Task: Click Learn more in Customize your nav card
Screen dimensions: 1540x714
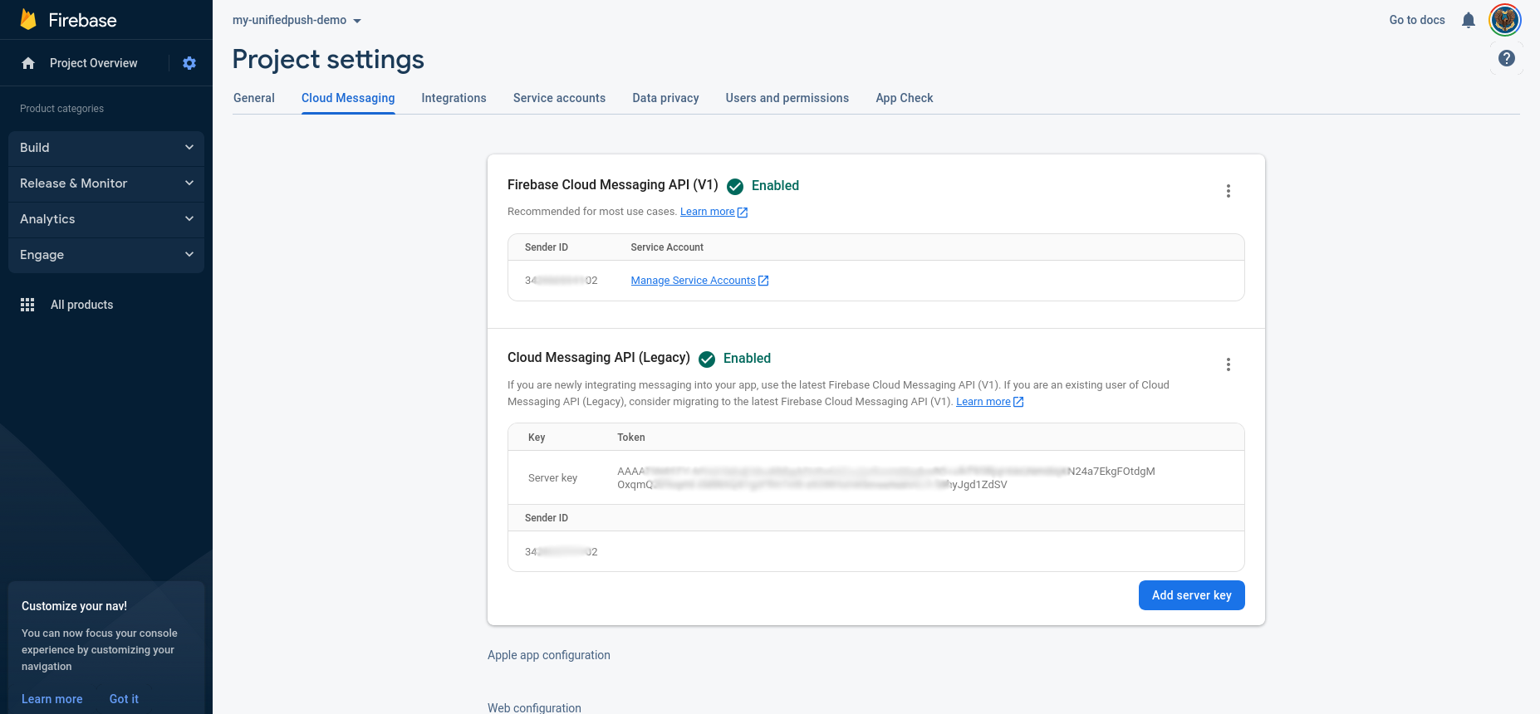Action: [52, 699]
